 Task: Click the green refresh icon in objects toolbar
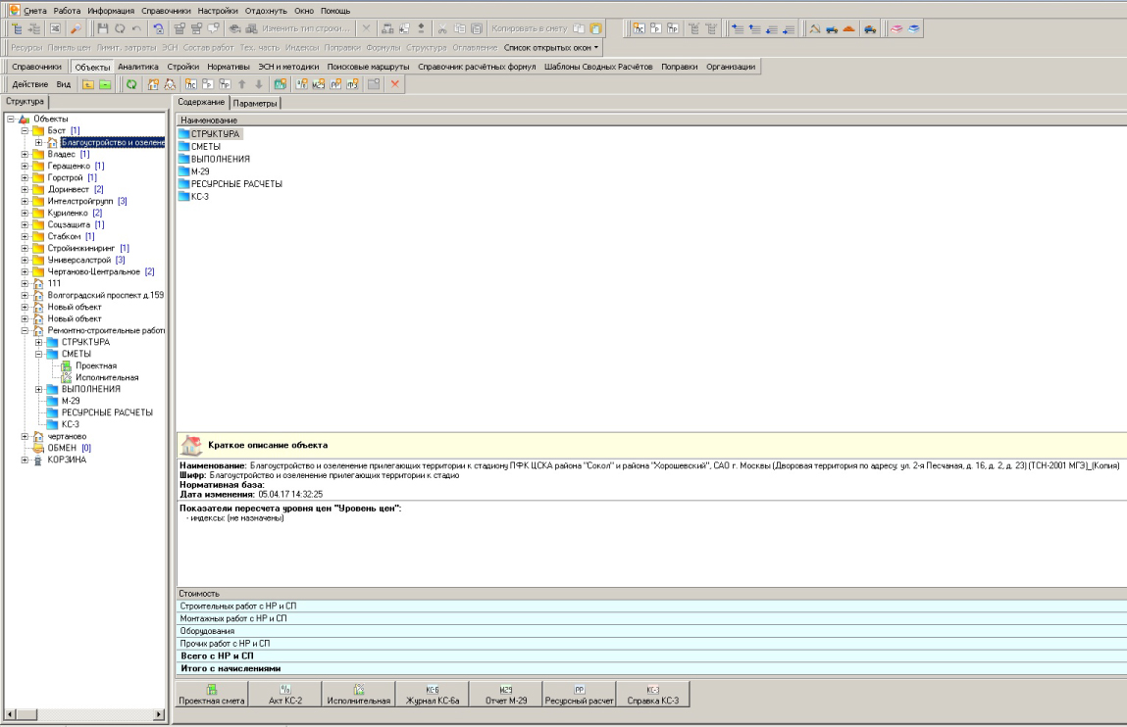(131, 85)
